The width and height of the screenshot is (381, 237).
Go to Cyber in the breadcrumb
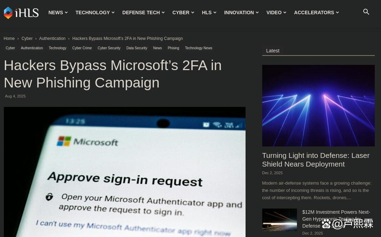(27, 39)
